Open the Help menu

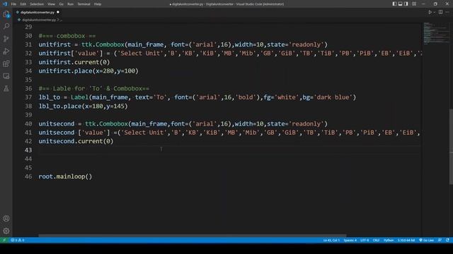pos(98,4)
